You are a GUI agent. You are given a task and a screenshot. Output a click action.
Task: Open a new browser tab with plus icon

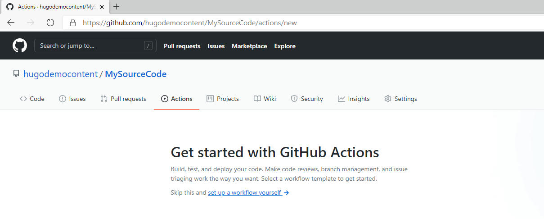point(117,7)
